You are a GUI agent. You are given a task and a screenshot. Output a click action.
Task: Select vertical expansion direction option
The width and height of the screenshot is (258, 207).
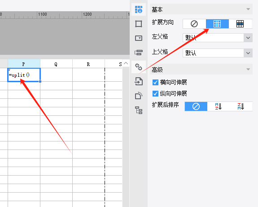click(x=217, y=24)
